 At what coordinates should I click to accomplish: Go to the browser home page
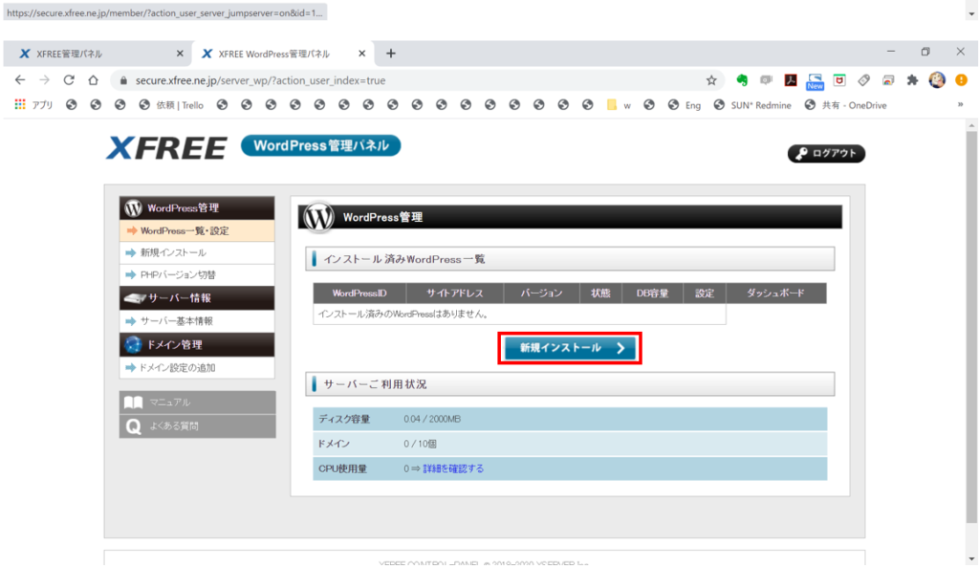[93, 81]
